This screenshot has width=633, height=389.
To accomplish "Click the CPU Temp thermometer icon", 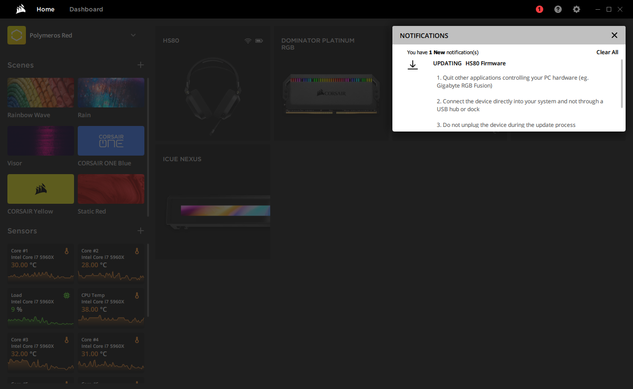I will point(137,295).
